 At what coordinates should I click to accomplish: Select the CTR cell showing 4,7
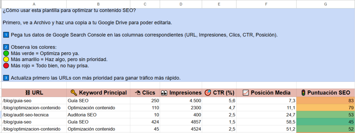[x=219, y=108]
